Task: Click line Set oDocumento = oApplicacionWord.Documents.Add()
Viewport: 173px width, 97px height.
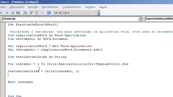Action: 55,50
